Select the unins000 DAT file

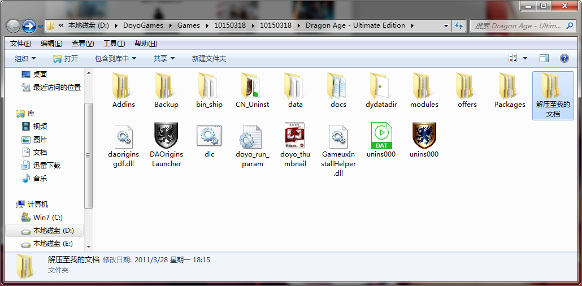(381, 140)
